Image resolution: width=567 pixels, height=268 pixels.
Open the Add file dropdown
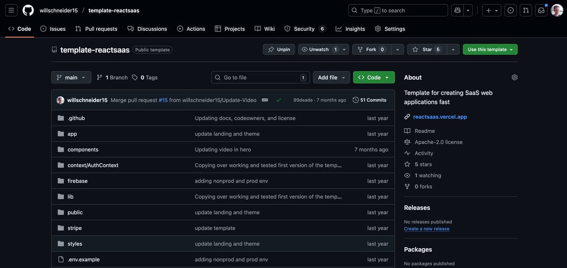[331, 77]
